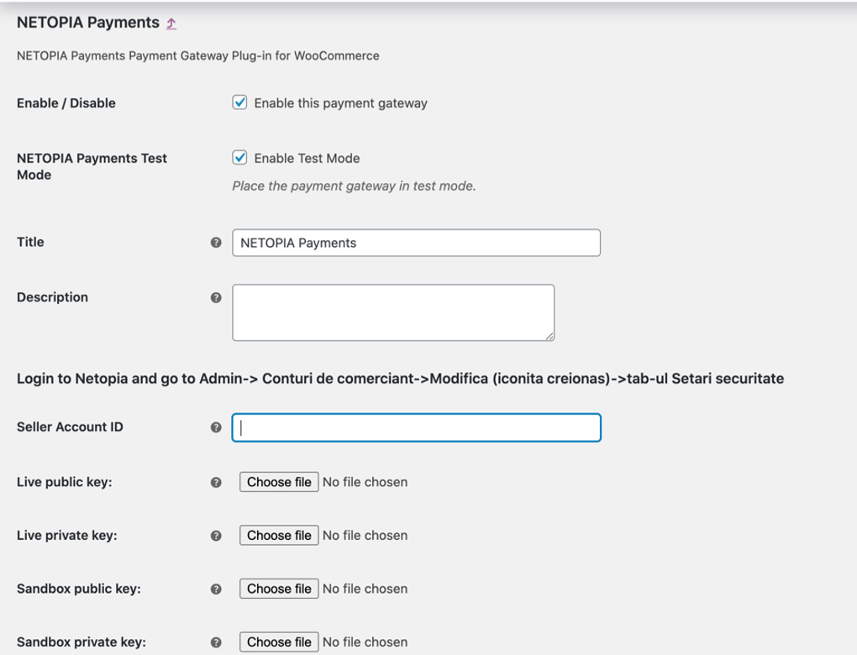
Task: Click help icon for Sandbox private key
Action: pyautogui.click(x=216, y=643)
